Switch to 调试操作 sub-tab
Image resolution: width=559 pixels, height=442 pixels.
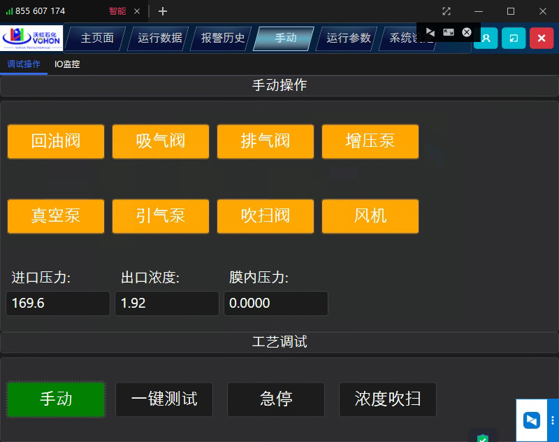[x=24, y=64]
